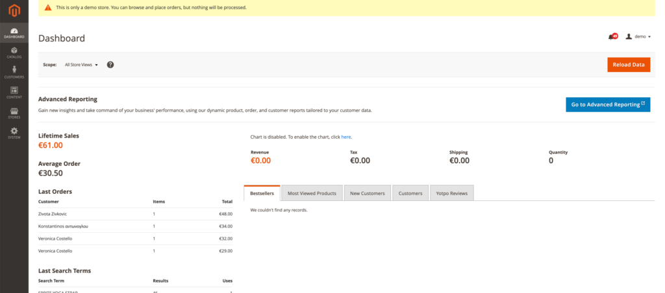Expand the demo user account dropdown
This screenshot has width=665, height=293.
[638, 37]
